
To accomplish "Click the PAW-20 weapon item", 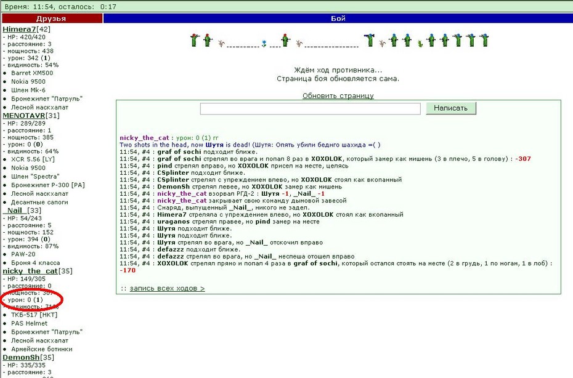I will click(23, 254).
